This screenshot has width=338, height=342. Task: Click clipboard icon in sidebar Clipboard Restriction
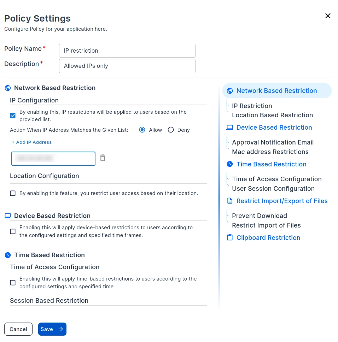[x=229, y=237]
